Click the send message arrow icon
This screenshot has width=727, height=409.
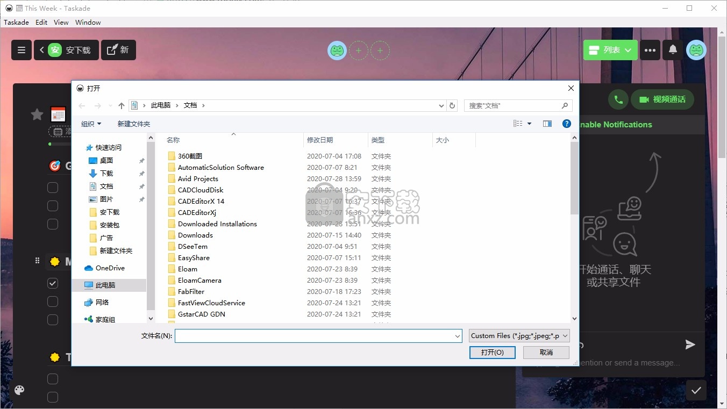(x=690, y=345)
